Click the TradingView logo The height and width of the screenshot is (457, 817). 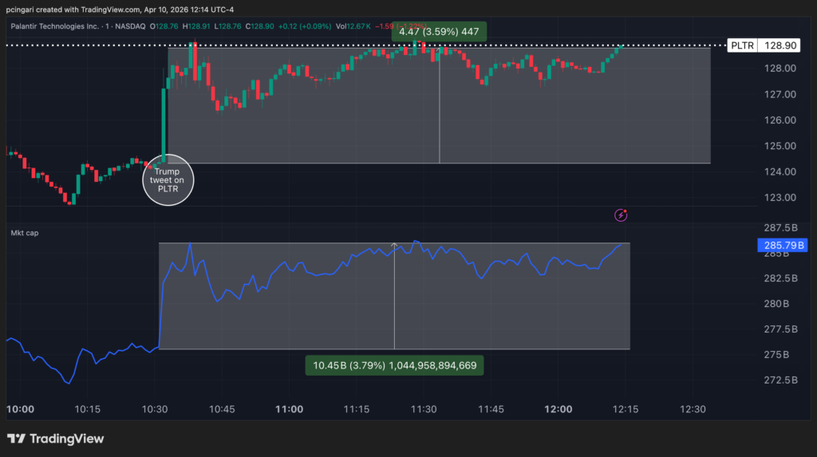pyautogui.click(x=56, y=439)
